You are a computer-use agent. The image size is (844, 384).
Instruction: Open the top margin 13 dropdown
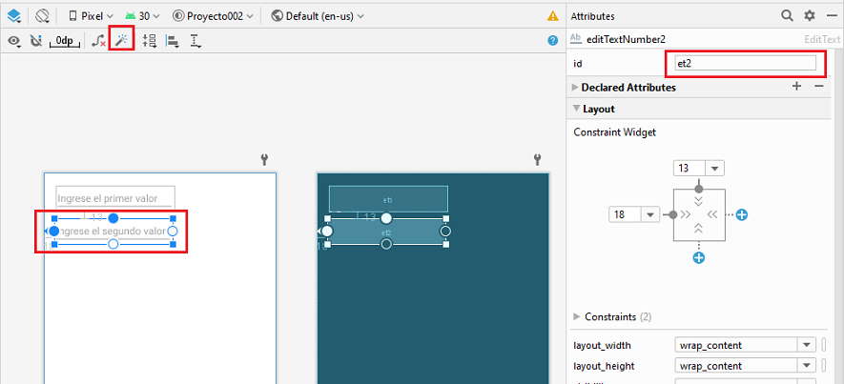pyautogui.click(x=714, y=169)
